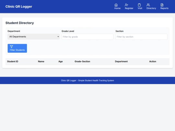
Task: Click the Clinic QR Logger title
Action: [19, 6]
